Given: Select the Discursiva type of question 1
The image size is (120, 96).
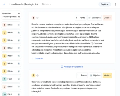Looking at the screenshot, I should (94, 18).
